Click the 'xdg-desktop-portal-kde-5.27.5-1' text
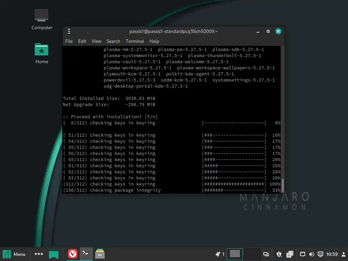 tap(145, 86)
